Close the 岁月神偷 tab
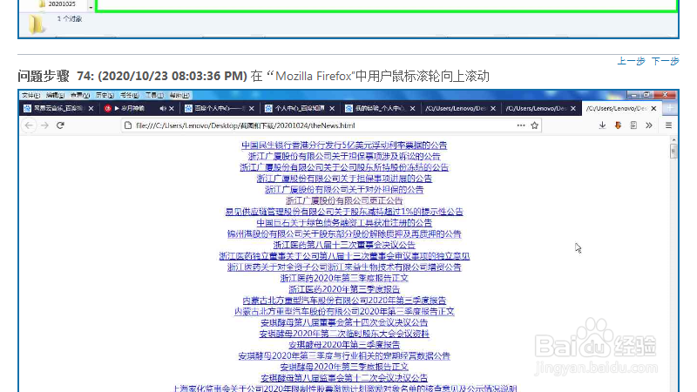697x392 pixels. [172, 108]
